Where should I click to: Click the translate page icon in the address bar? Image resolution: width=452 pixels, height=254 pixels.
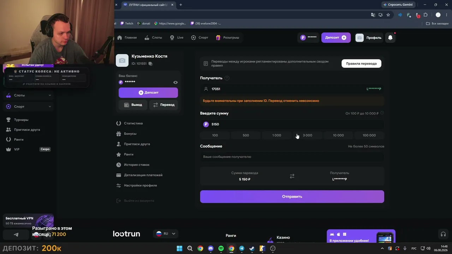pyautogui.click(x=373, y=15)
